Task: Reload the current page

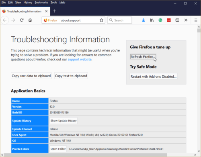Action: (x=22, y=20)
